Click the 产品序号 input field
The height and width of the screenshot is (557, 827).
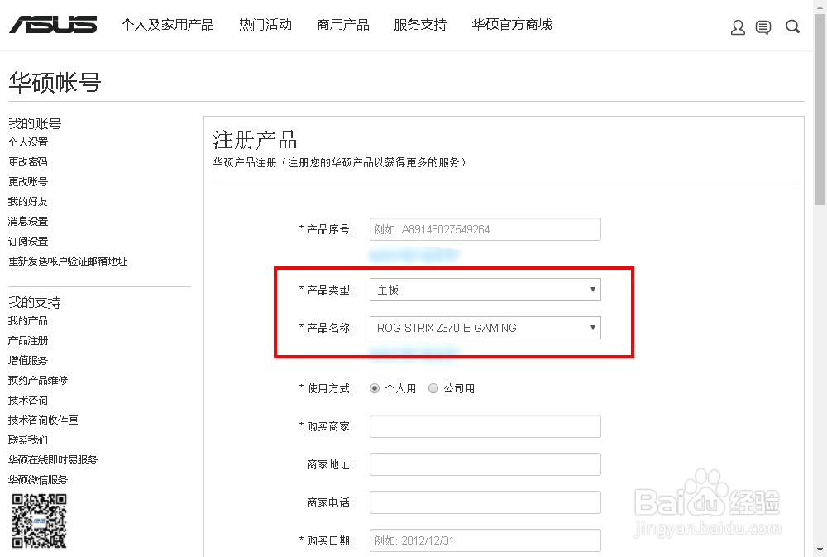(485, 229)
